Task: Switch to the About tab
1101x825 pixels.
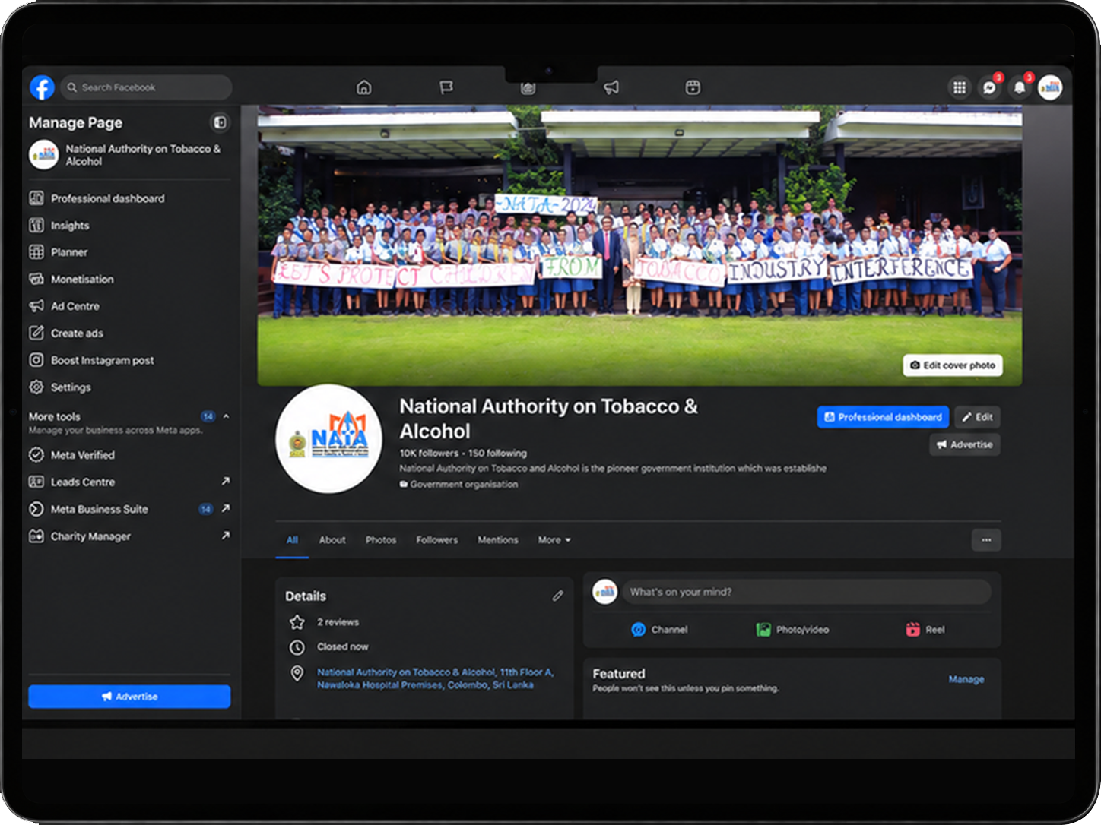Action: (332, 540)
